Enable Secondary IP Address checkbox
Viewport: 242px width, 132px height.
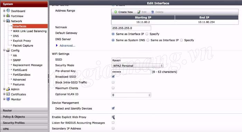(113, 128)
